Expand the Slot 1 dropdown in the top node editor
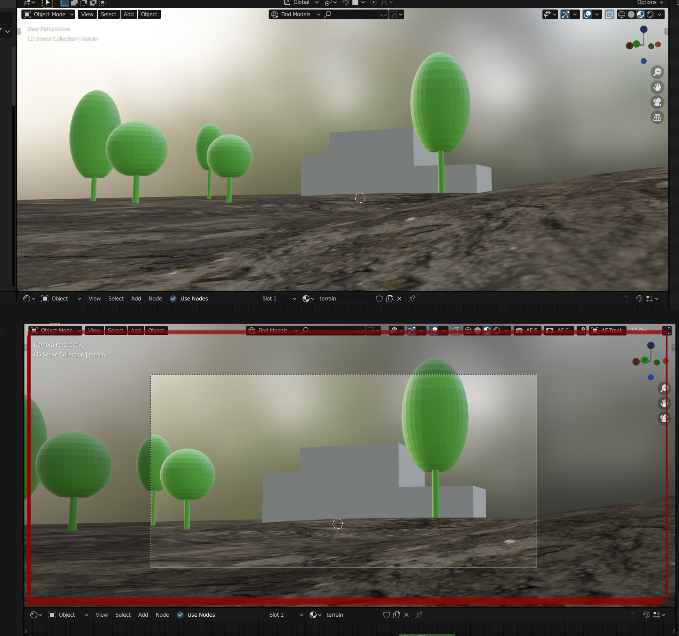The image size is (679, 636). (278, 298)
